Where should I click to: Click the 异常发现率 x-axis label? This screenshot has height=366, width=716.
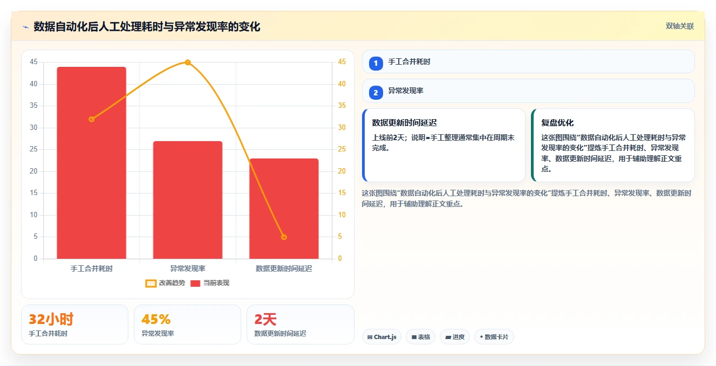[188, 268]
